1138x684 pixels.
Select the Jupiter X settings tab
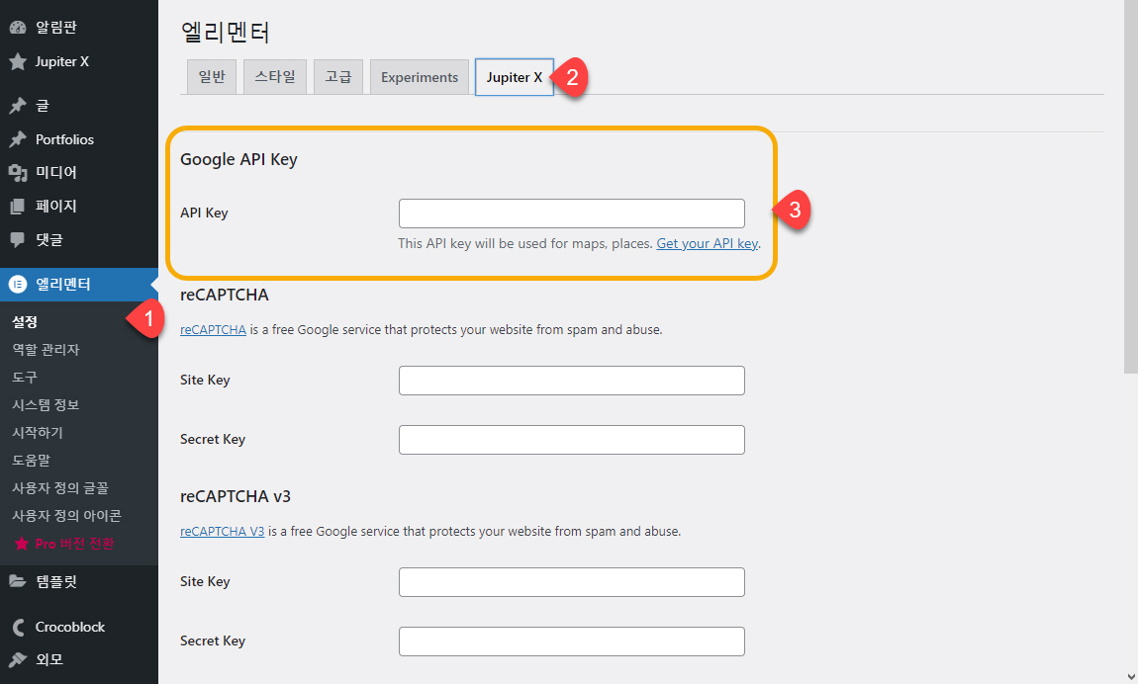coord(515,77)
